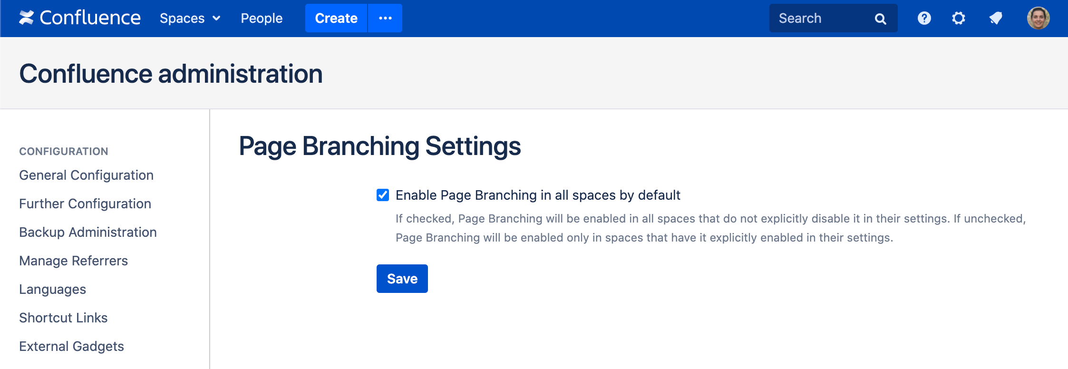Disable Page Branching in all spaces checkbox
The width and height of the screenshot is (1068, 369).
(383, 195)
